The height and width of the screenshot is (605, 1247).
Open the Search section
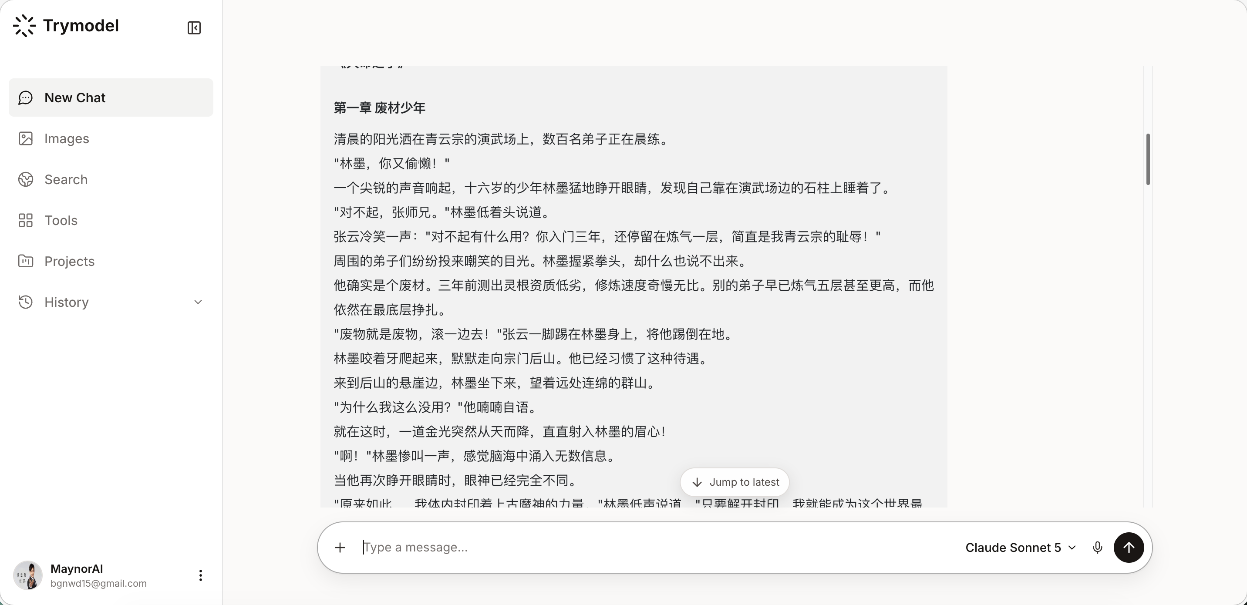111,180
